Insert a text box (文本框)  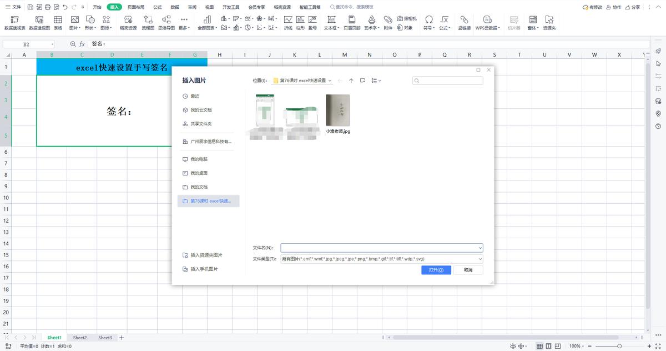coord(331,20)
